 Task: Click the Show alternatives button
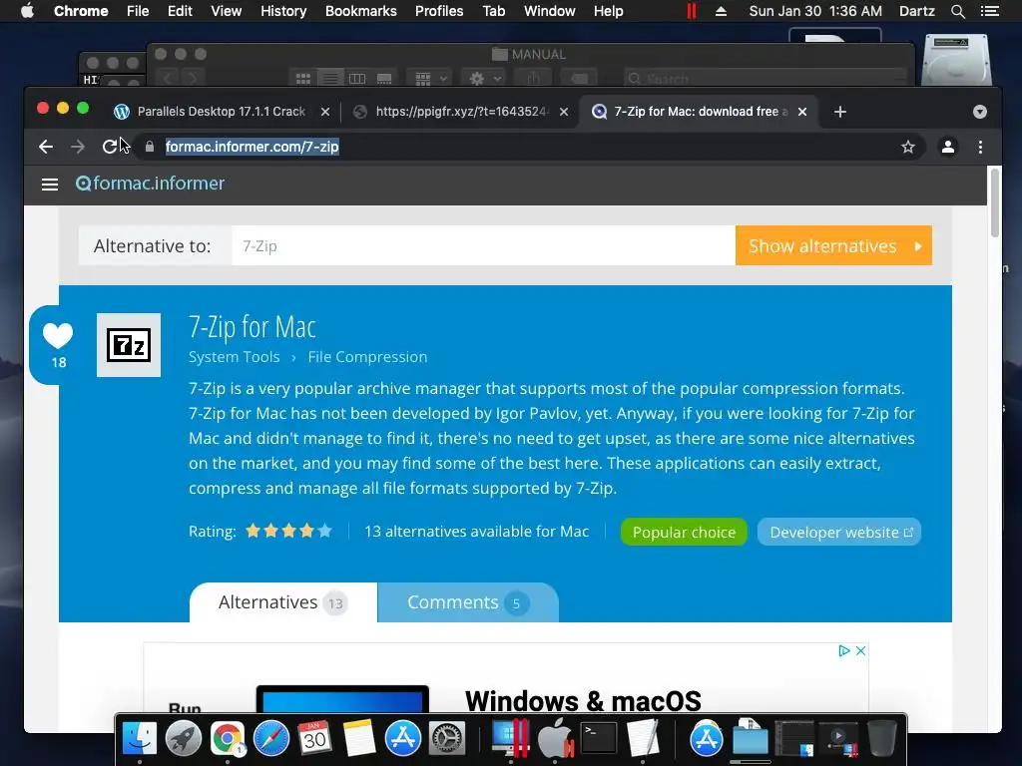833,245
